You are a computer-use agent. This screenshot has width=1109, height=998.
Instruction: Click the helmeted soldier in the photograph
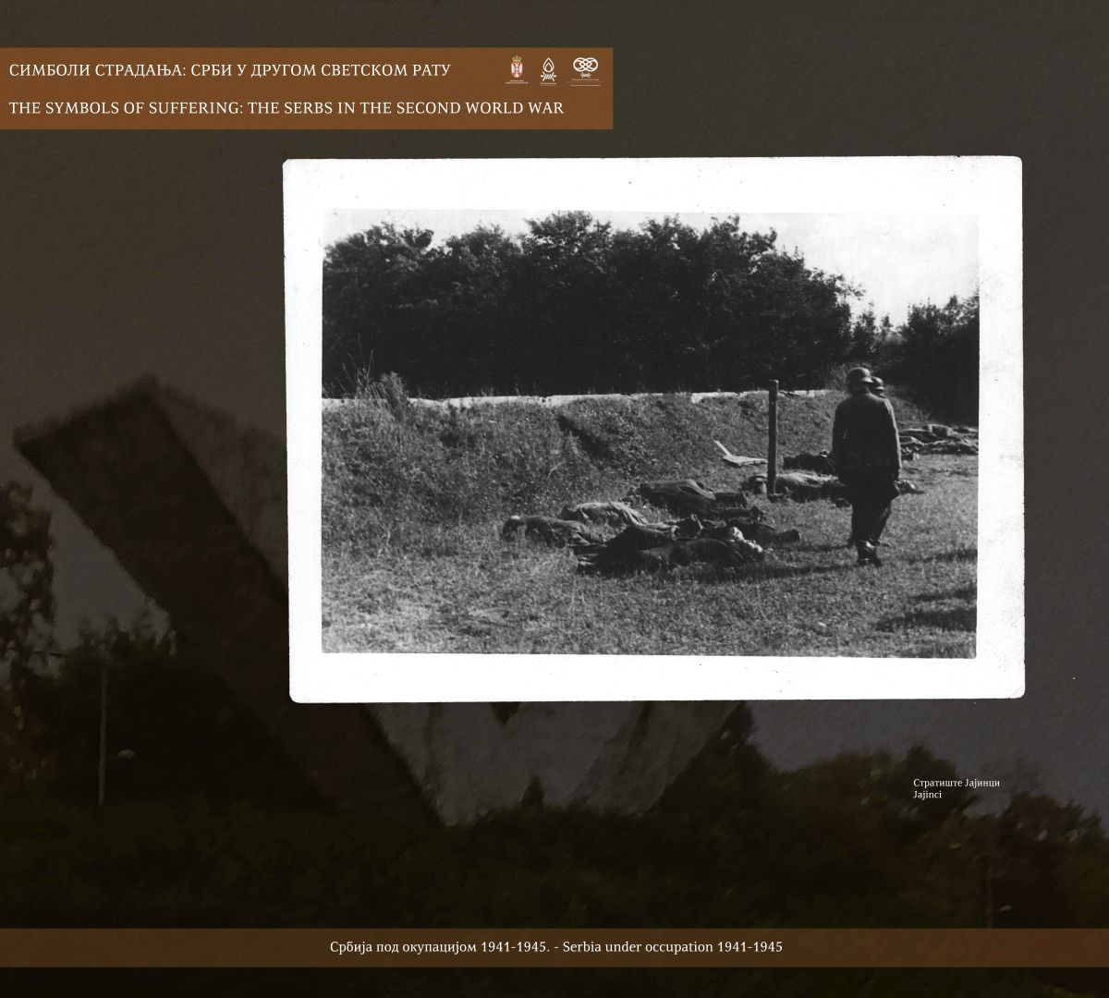pos(866,462)
